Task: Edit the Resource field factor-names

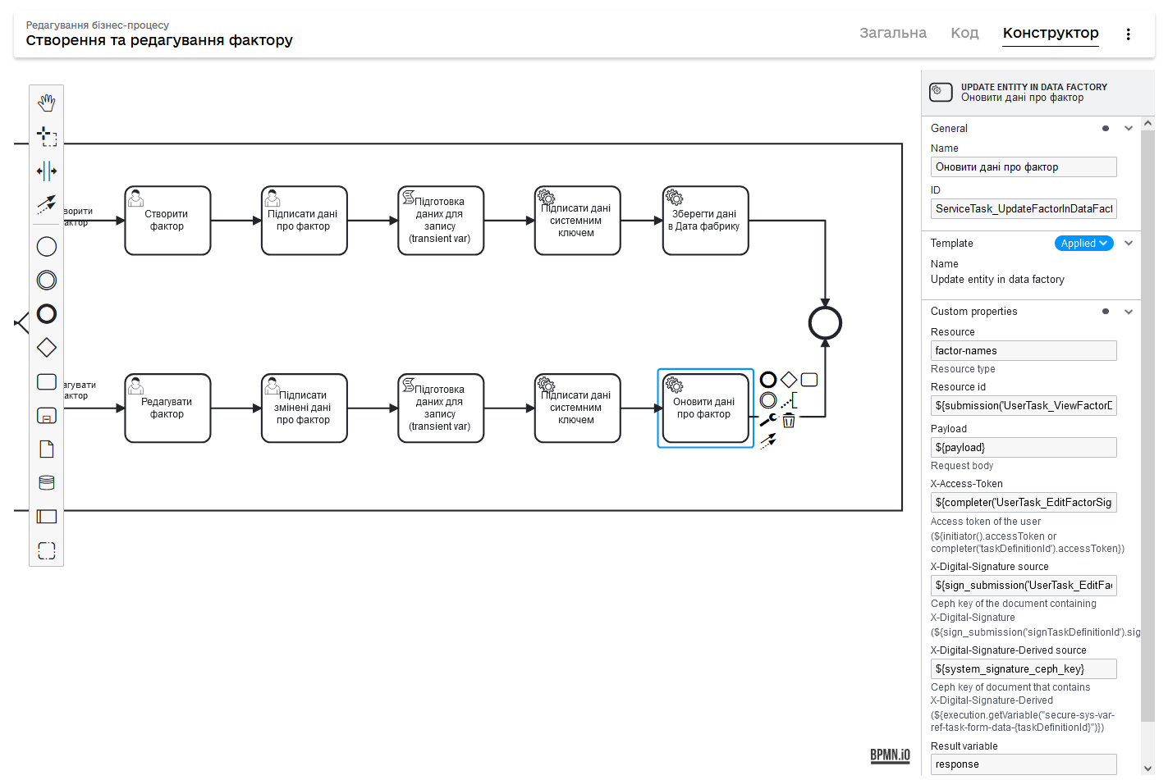Action: coord(1024,350)
